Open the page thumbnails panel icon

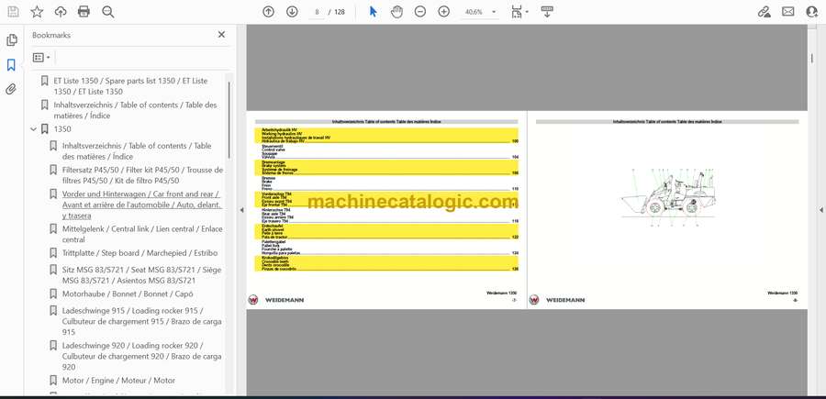[11, 40]
